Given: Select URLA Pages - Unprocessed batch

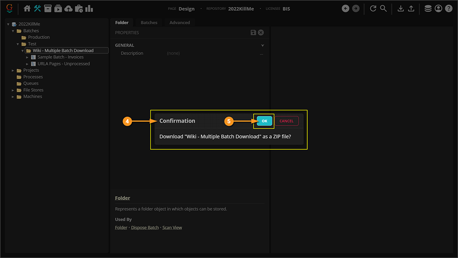Looking at the screenshot, I should (64, 64).
